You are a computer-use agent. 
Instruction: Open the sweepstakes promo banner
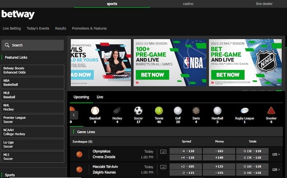point(101,63)
